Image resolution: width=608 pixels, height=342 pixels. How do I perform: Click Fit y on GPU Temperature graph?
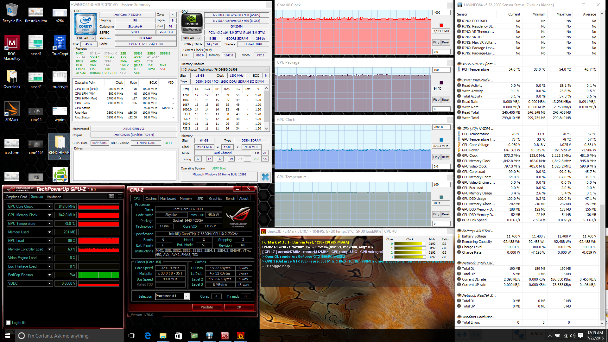[436, 214]
